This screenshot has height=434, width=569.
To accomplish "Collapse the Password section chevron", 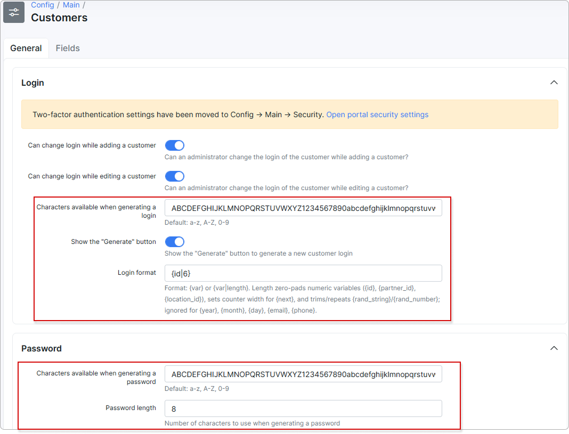I will coord(554,348).
